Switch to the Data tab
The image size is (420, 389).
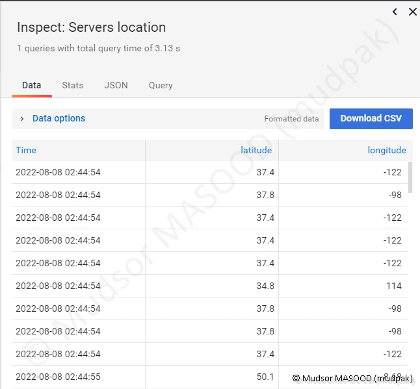pos(31,85)
